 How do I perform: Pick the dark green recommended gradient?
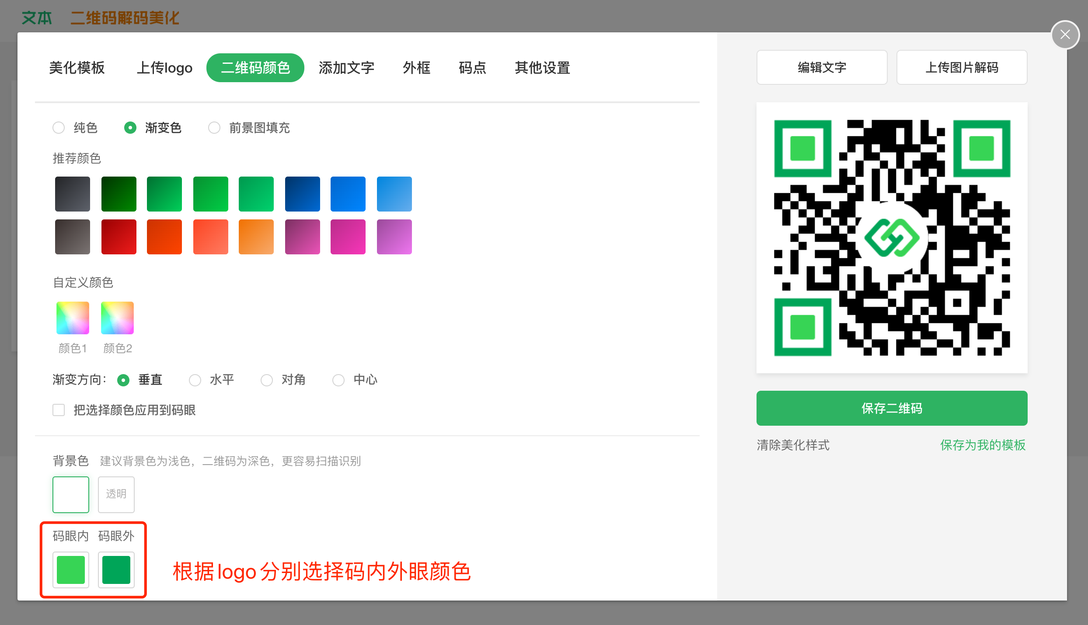[x=119, y=194]
